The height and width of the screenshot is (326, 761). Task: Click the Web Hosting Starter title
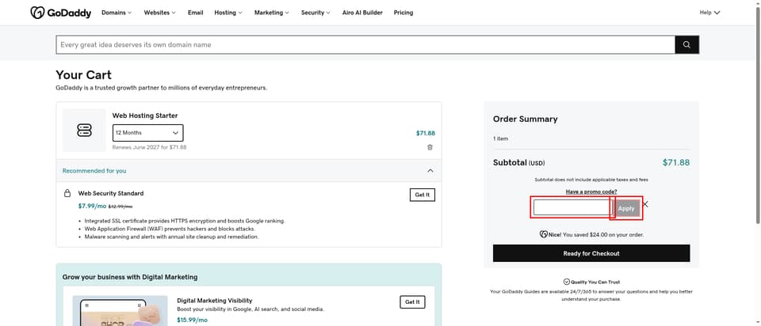[145, 116]
